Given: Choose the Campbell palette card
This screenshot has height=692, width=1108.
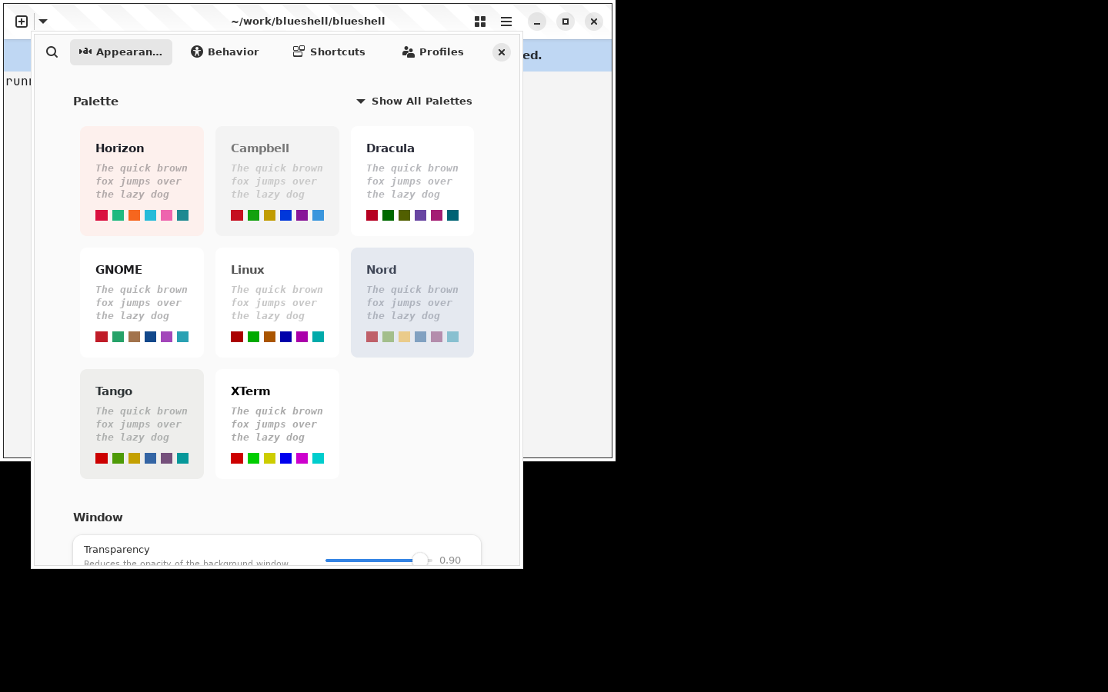Looking at the screenshot, I should click(x=278, y=181).
